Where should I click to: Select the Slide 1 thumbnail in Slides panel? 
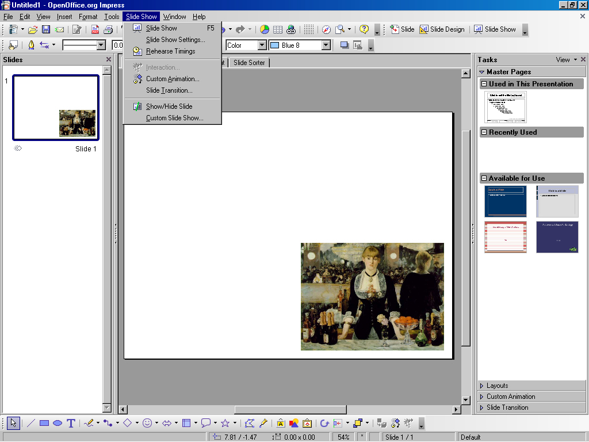(56, 108)
